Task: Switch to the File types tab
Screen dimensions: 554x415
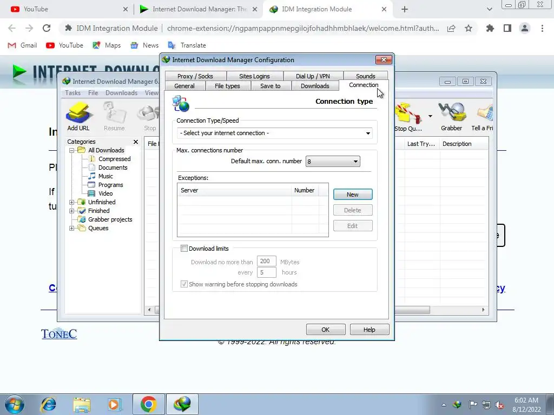Action: [x=227, y=86]
